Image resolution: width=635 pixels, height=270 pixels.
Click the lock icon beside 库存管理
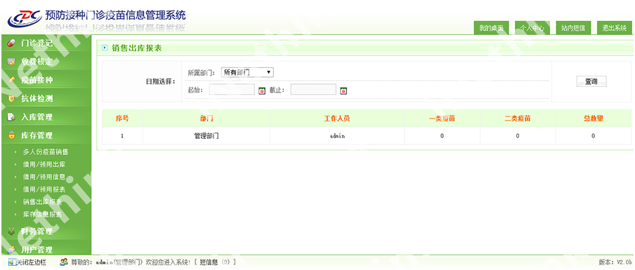11,136
